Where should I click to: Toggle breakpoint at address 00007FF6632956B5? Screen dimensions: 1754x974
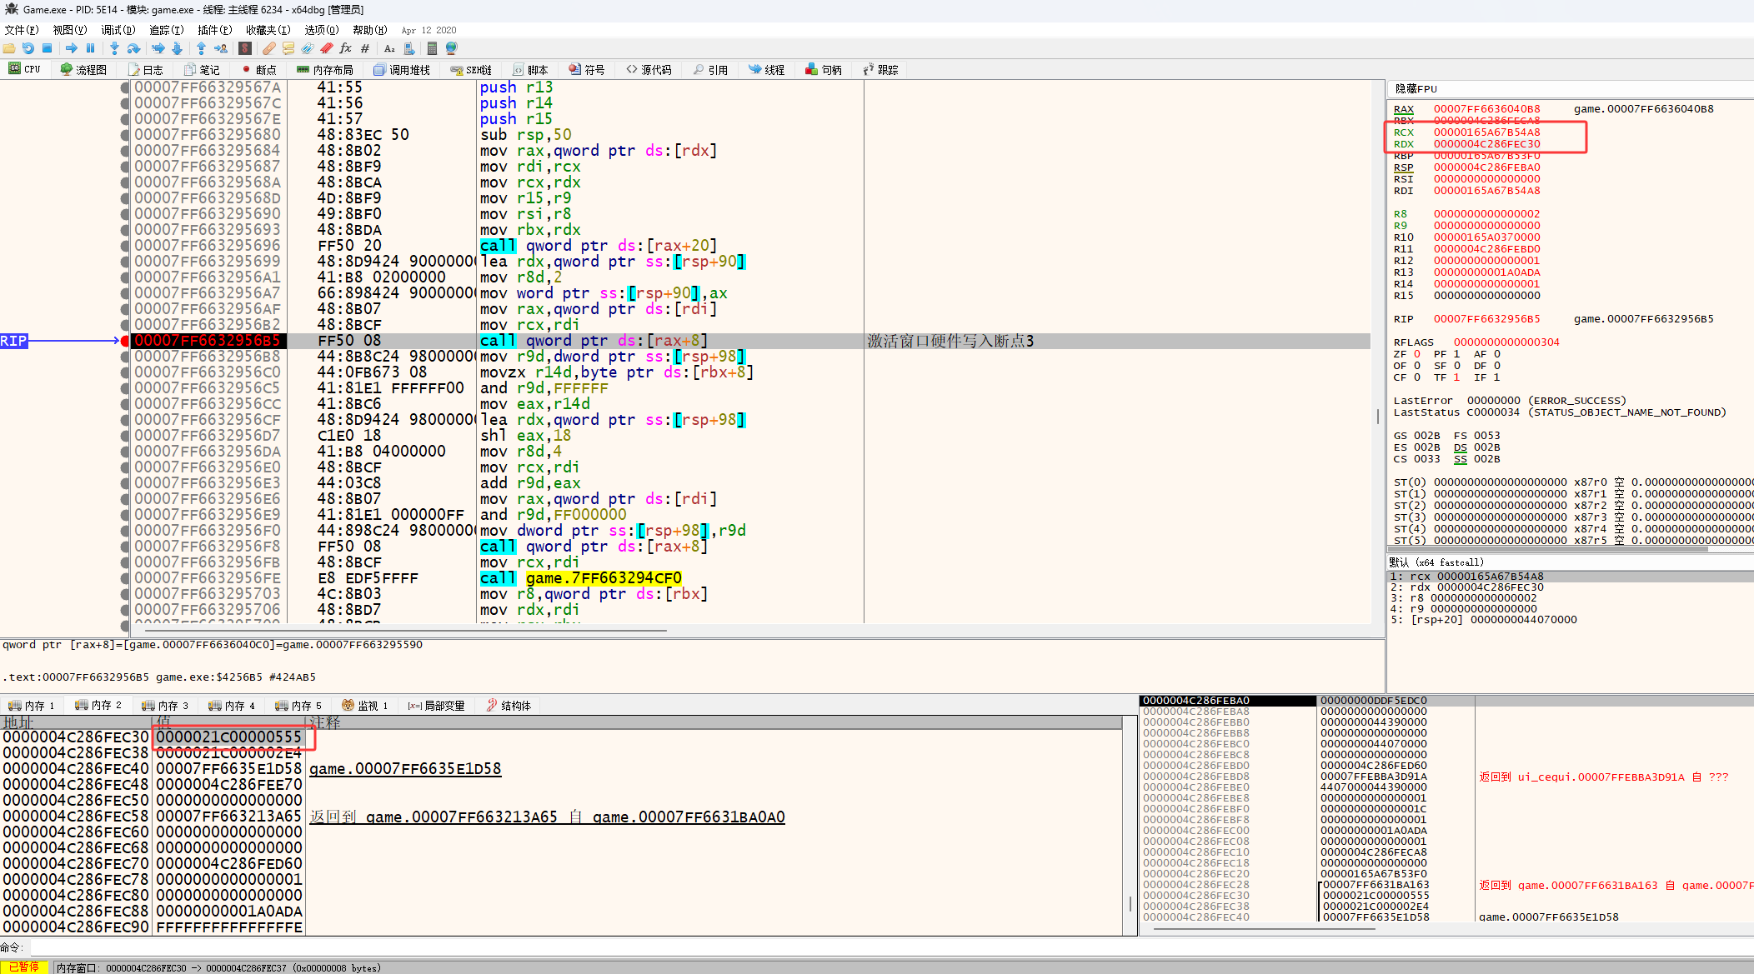click(125, 341)
